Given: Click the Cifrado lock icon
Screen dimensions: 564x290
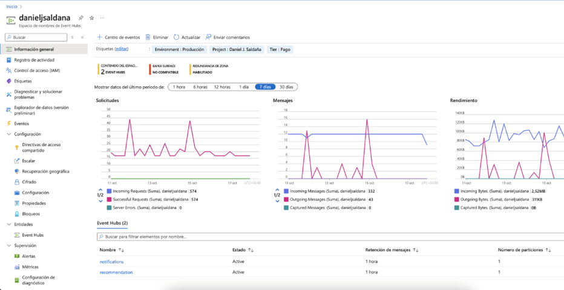Looking at the screenshot, I should coord(16,182).
